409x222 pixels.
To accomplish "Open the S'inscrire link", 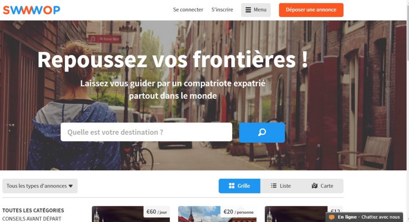I will (222, 10).
